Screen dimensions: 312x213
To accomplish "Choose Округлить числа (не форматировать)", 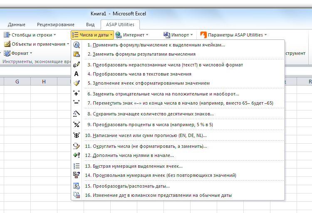I will (178, 146).
